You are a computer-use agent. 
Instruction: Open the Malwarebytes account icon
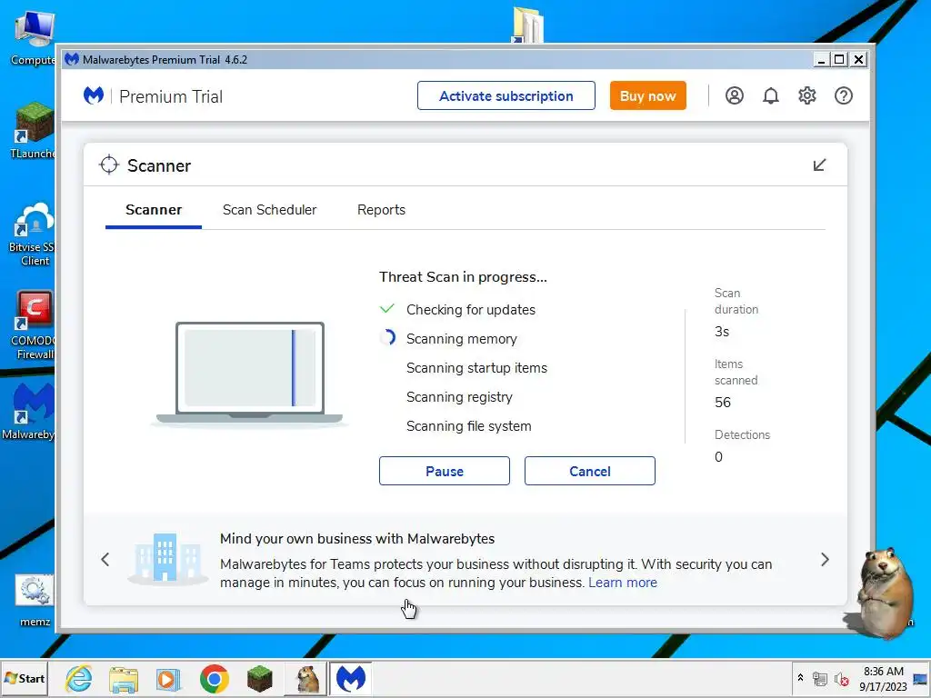(x=735, y=95)
